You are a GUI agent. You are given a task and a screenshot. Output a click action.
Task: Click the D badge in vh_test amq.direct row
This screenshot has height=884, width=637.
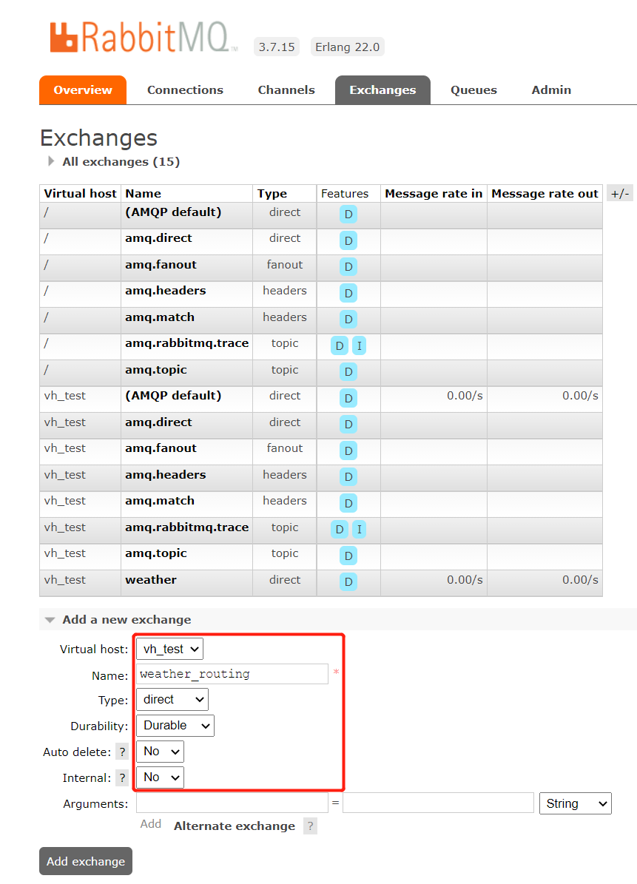point(348,424)
